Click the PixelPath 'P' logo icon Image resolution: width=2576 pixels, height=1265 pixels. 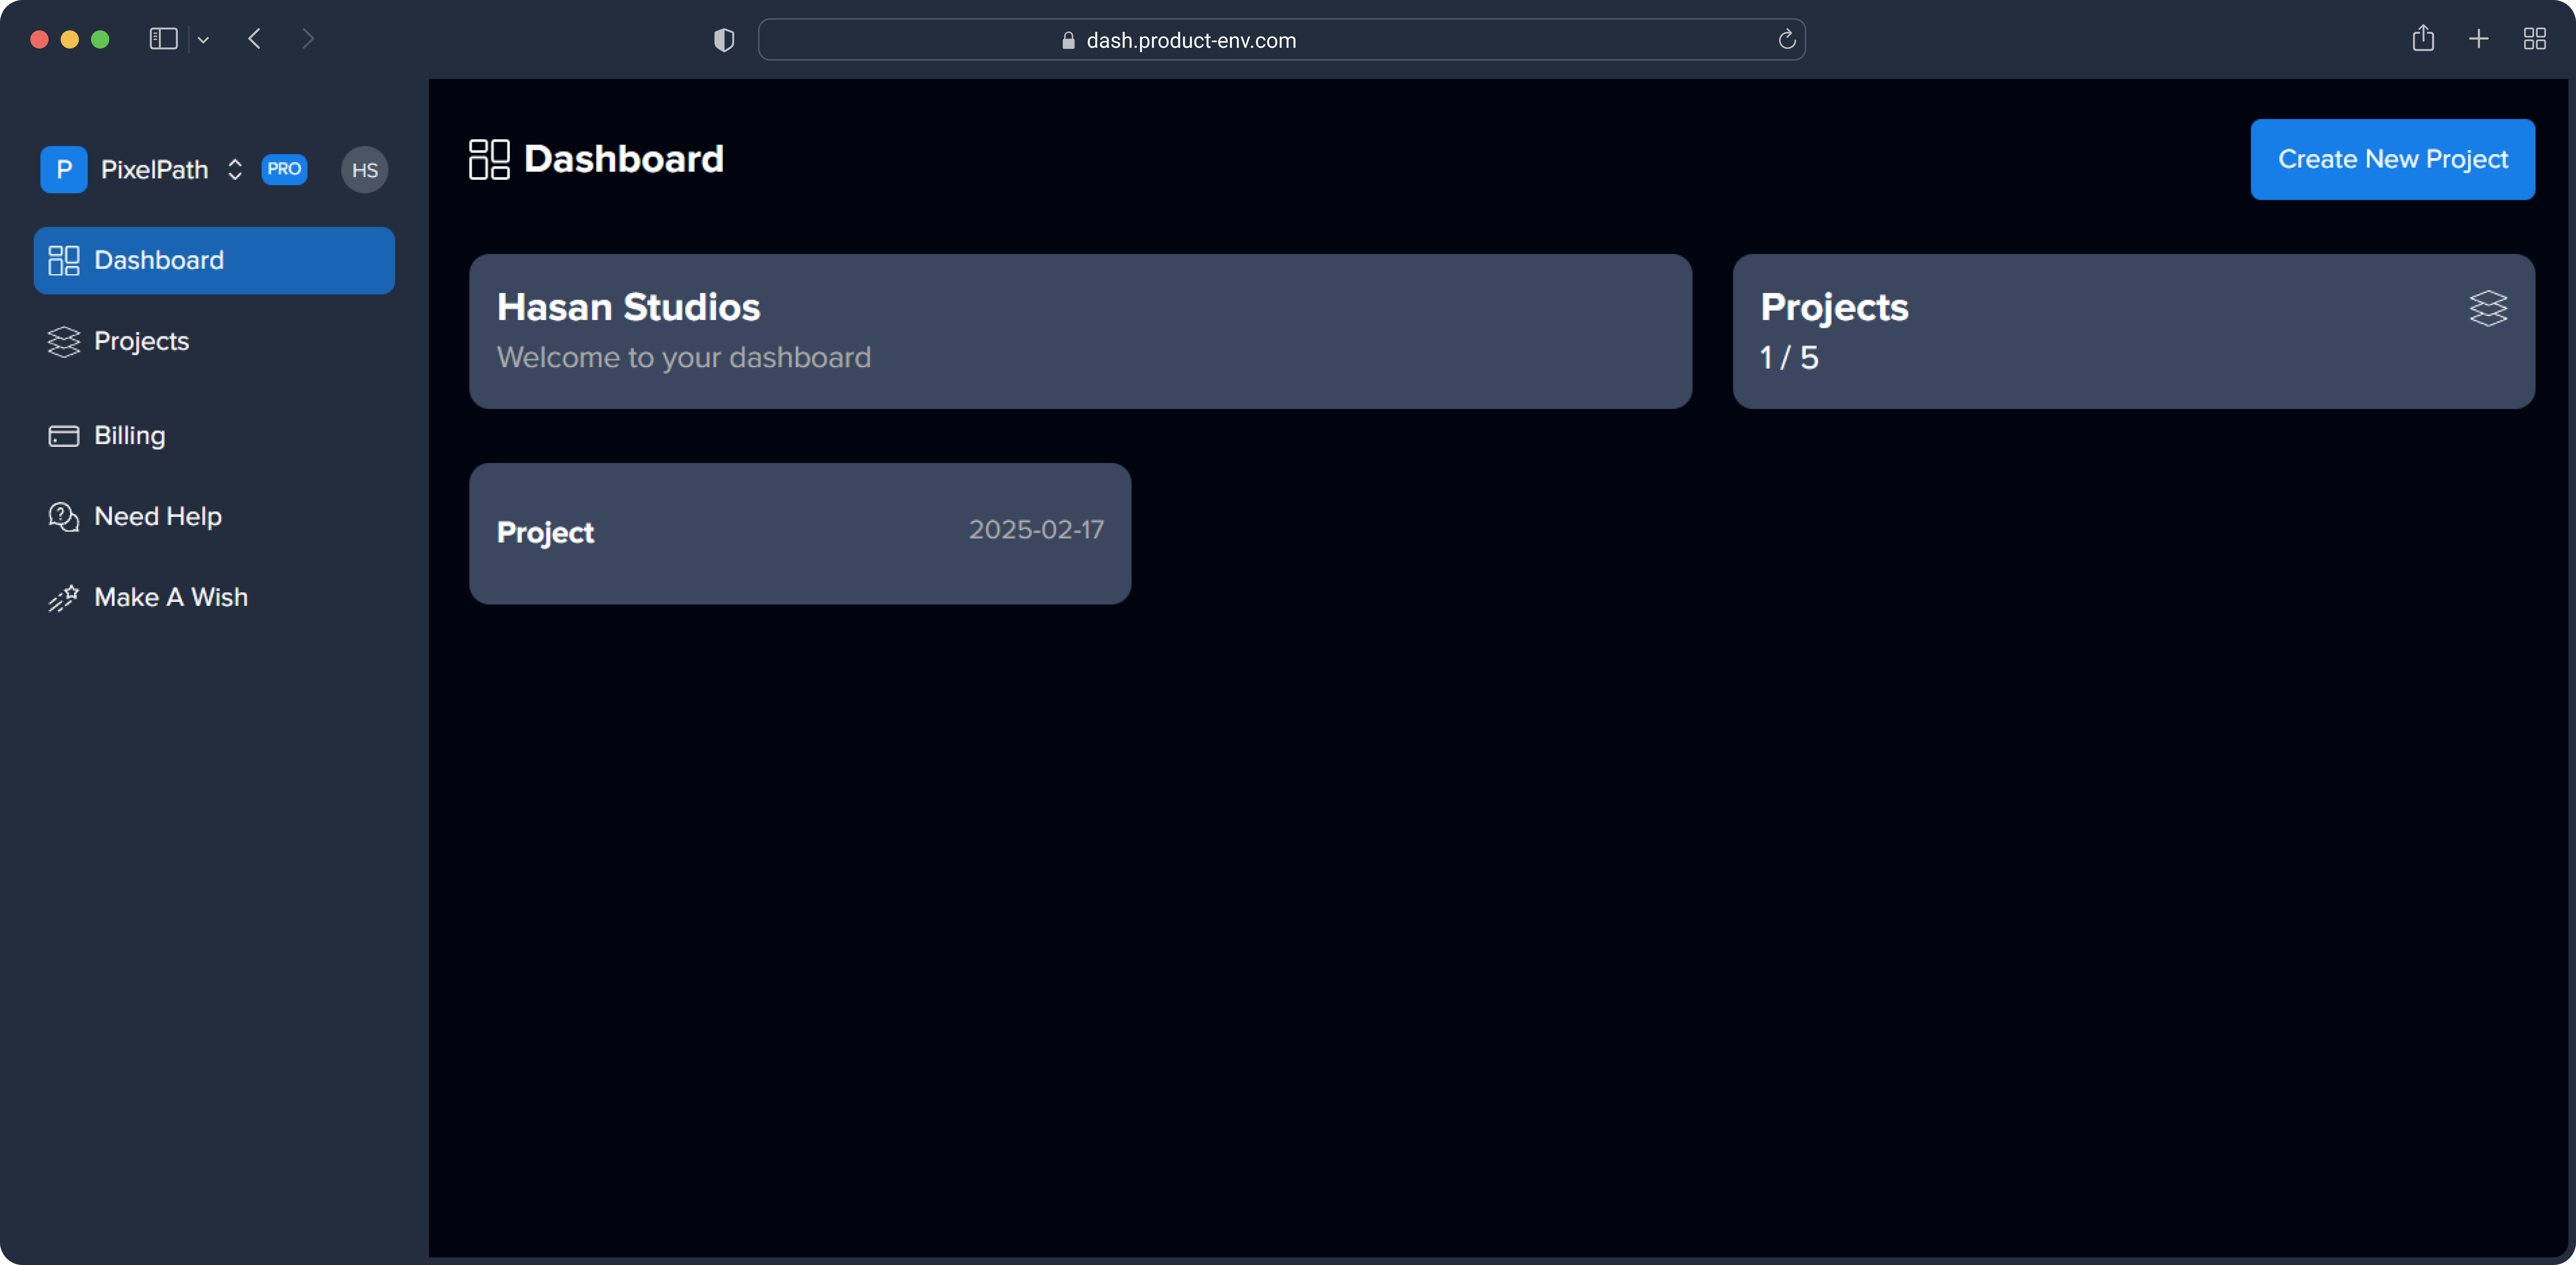[64, 169]
